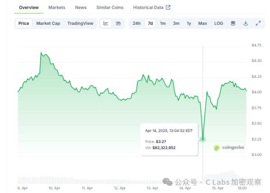270x193 pixels.
Task: Click the 9. Apr date label
Action: [23, 188]
